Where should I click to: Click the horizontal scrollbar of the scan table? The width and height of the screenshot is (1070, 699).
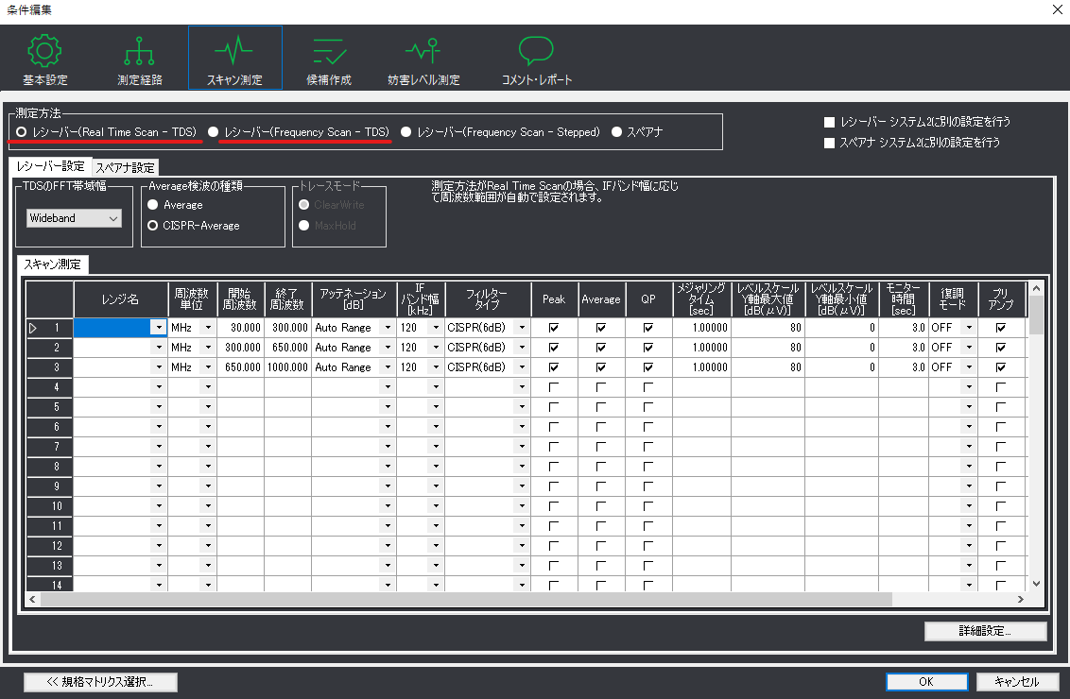tap(466, 600)
